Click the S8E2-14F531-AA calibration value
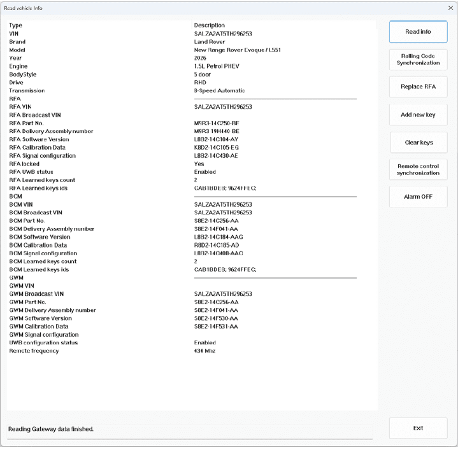 216,327
